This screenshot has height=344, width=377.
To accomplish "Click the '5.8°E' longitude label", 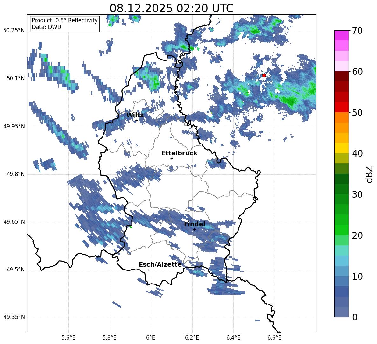I will pyautogui.click(x=110, y=338).
